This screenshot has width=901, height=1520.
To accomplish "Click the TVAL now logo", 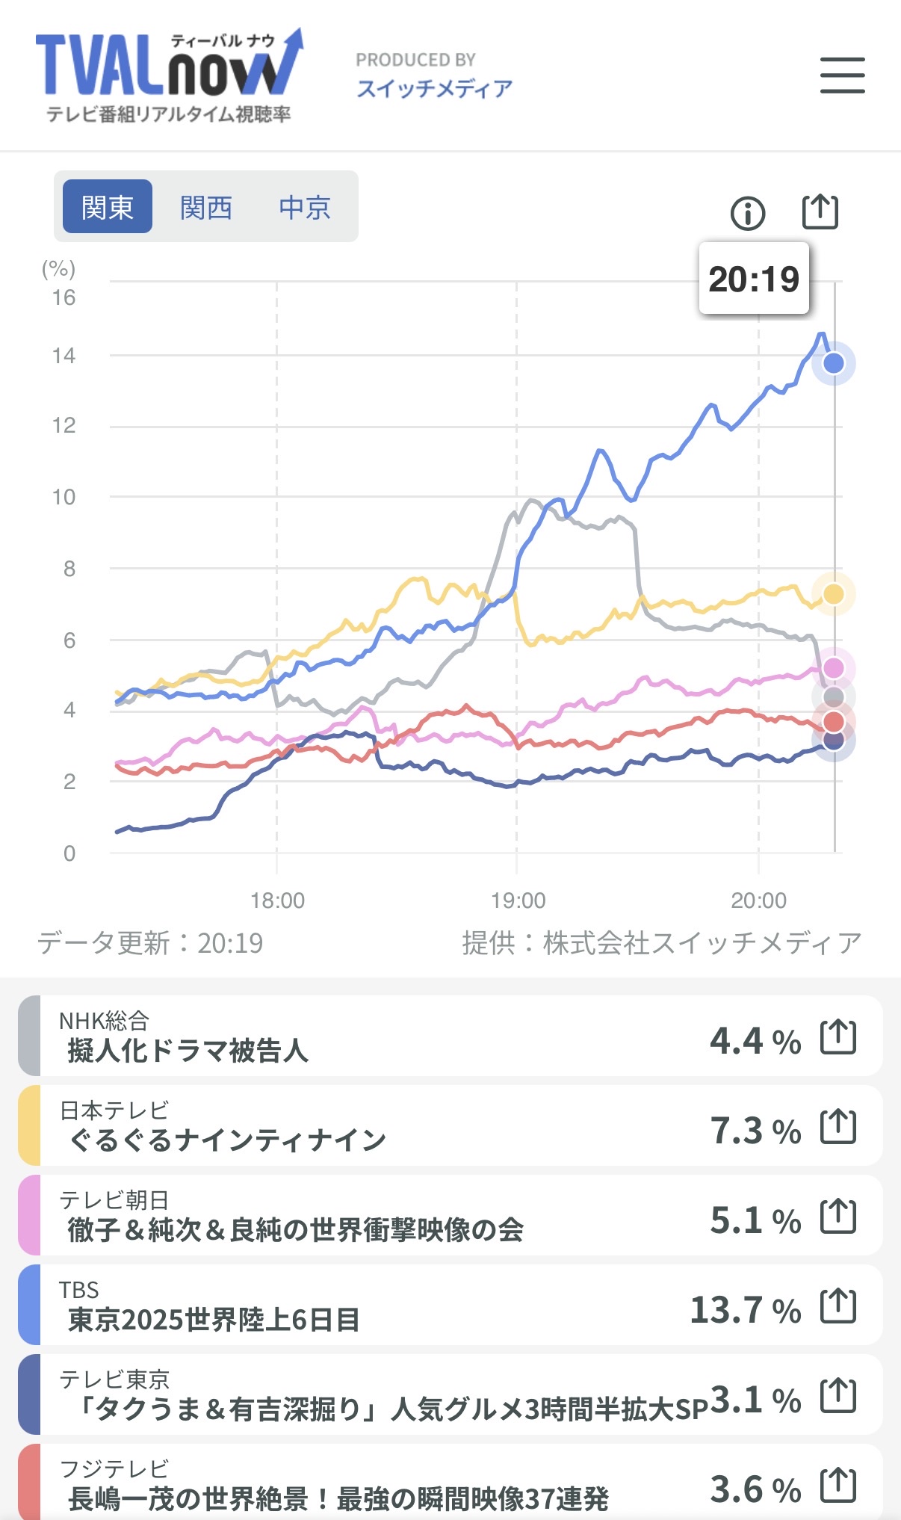I will pyautogui.click(x=170, y=75).
